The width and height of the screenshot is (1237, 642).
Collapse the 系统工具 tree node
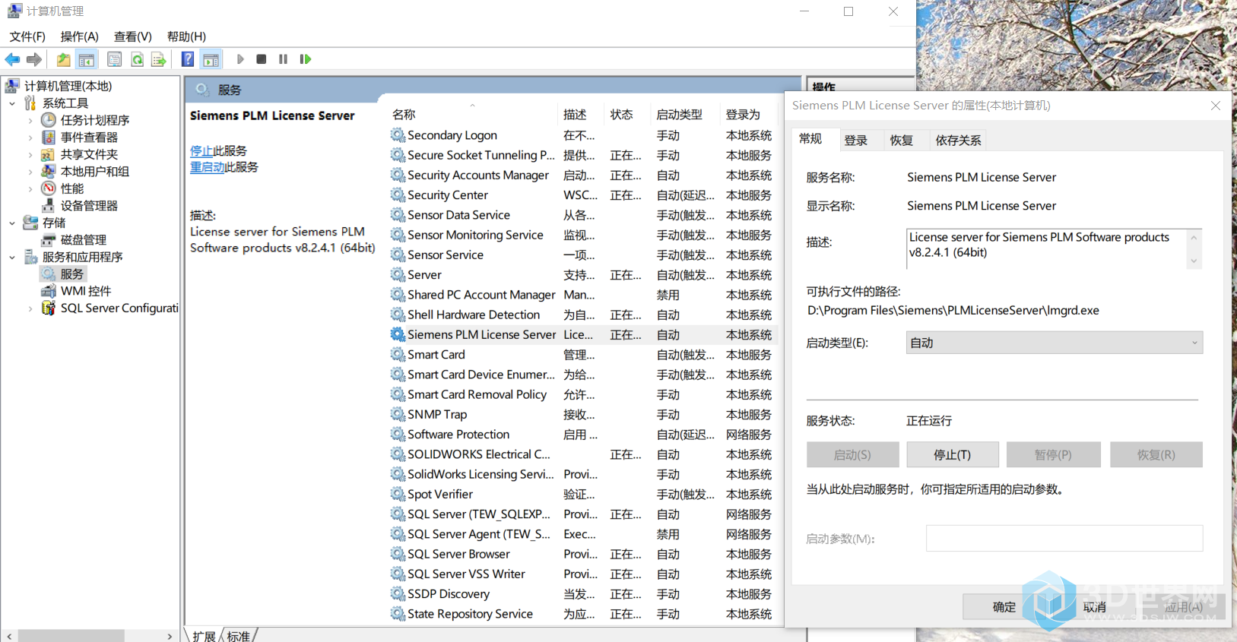tap(12, 103)
